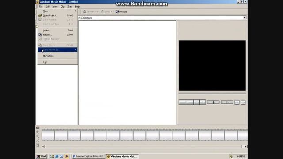This screenshot has height=159, width=283.
Task: Click the monitor seek bar
Action: pyautogui.click(x=212, y=94)
